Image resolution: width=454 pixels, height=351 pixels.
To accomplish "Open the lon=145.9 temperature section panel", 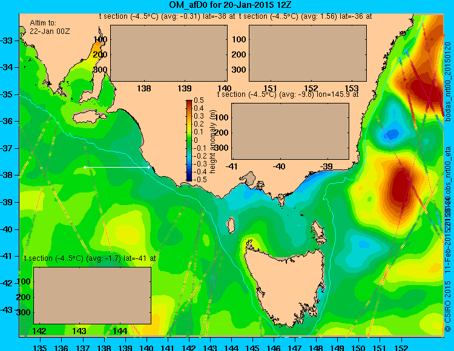I will pos(290,131).
